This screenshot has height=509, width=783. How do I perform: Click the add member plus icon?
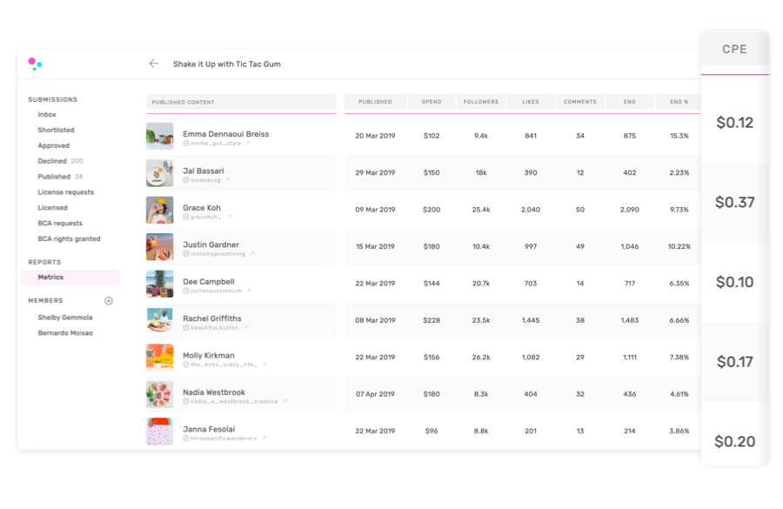point(109,301)
